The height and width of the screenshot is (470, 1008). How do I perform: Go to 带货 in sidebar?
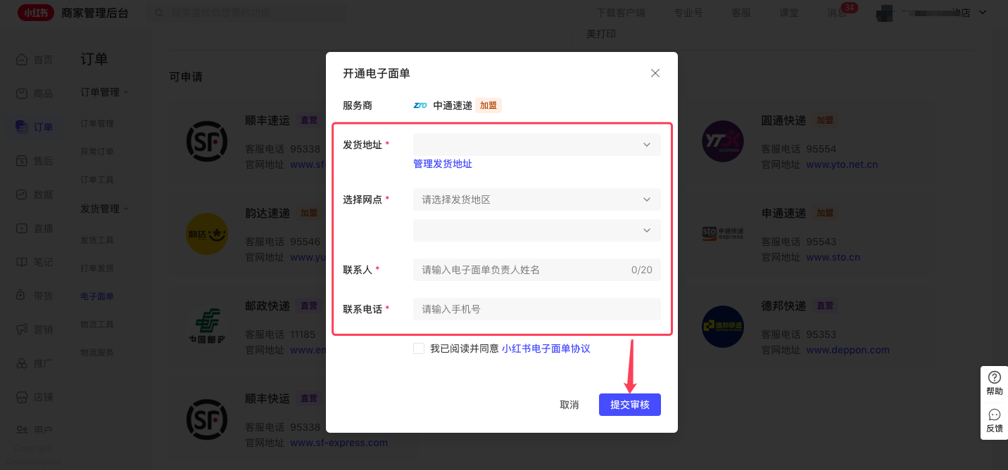coord(35,296)
